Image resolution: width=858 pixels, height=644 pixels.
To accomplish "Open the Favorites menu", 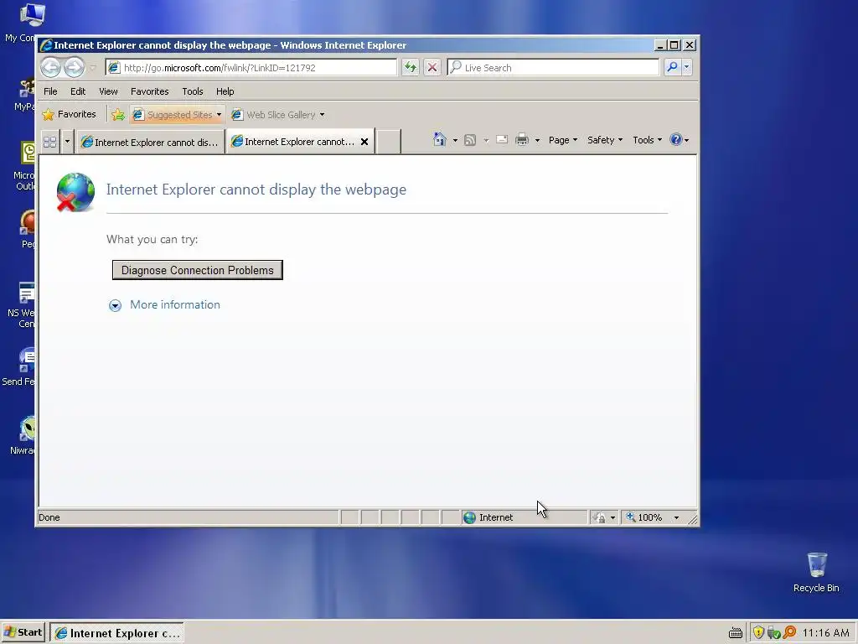I will (x=149, y=91).
